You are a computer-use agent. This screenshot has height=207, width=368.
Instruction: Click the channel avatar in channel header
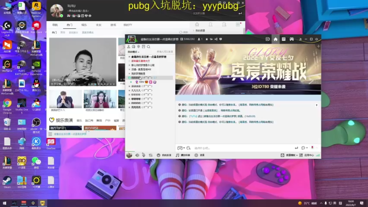tap(132, 39)
